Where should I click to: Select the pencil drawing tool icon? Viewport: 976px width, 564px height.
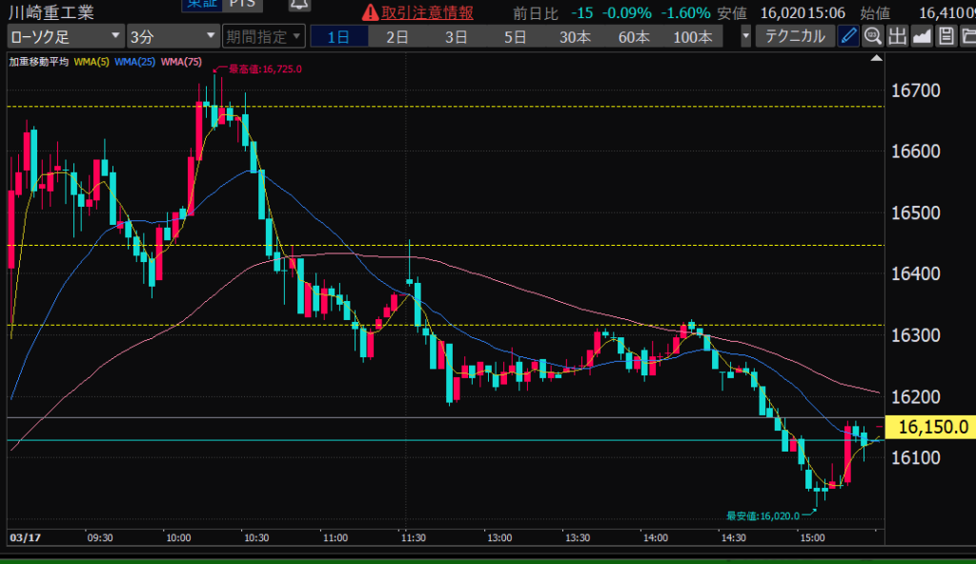[847, 37]
